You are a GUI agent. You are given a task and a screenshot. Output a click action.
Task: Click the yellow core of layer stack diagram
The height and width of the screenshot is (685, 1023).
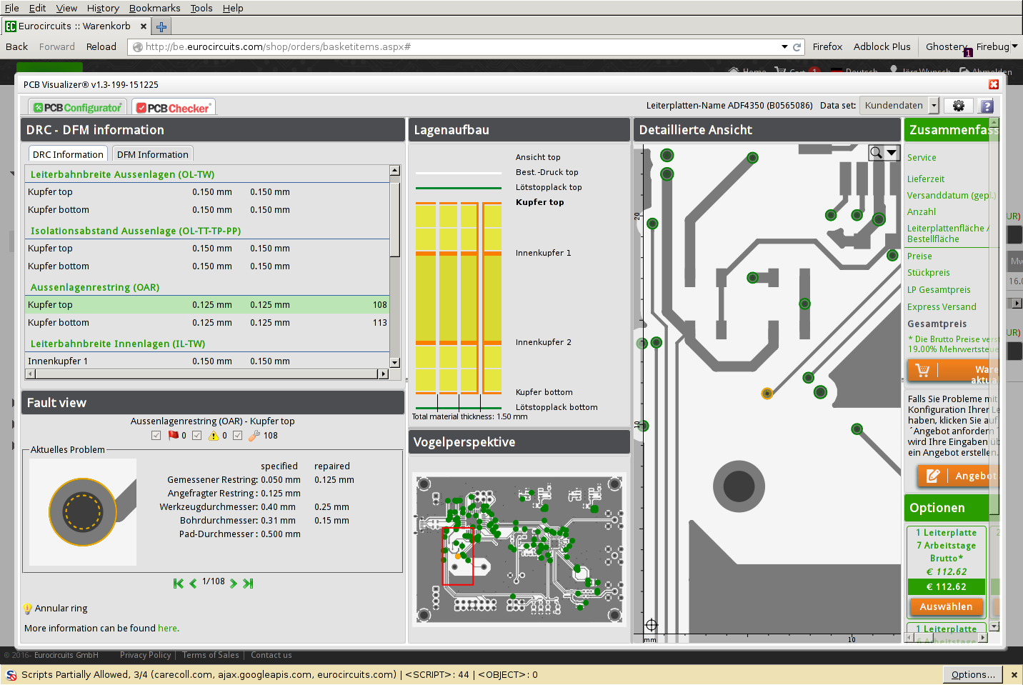tap(459, 298)
